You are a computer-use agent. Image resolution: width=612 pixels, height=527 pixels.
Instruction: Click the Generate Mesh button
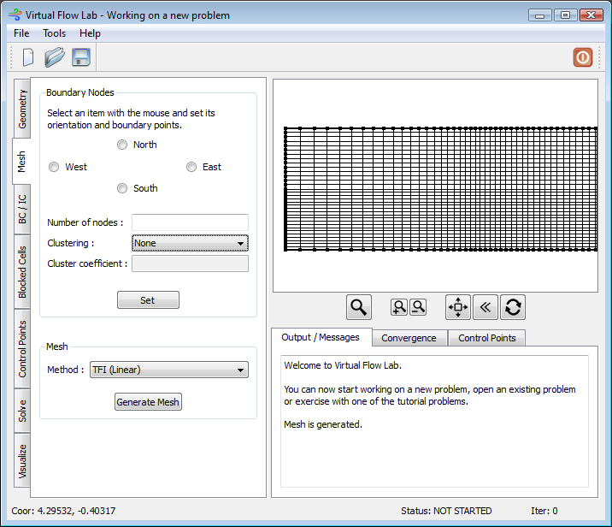point(148,401)
